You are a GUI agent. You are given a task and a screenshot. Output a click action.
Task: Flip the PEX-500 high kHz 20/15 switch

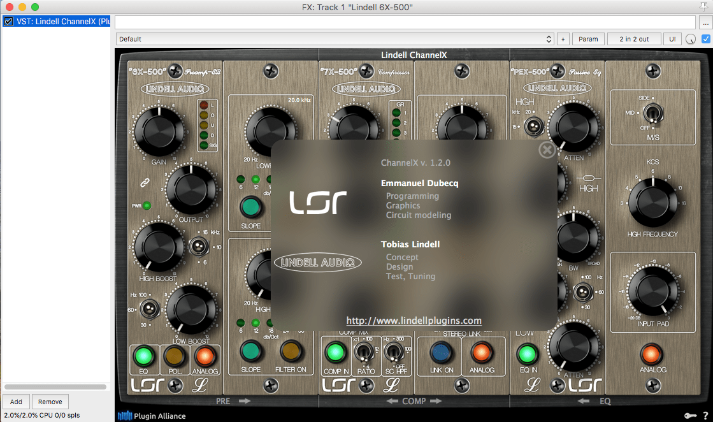[x=533, y=126]
